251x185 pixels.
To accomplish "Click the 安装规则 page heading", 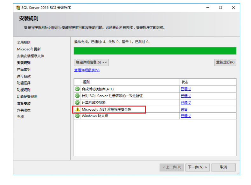I will click(x=29, y=18).
